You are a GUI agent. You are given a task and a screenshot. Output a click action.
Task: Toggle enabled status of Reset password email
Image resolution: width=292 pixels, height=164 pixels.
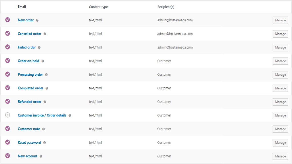tap(8, 142)
